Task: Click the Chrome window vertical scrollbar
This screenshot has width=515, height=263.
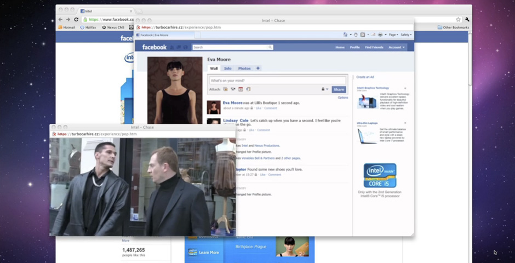Action: coord(470,59)
